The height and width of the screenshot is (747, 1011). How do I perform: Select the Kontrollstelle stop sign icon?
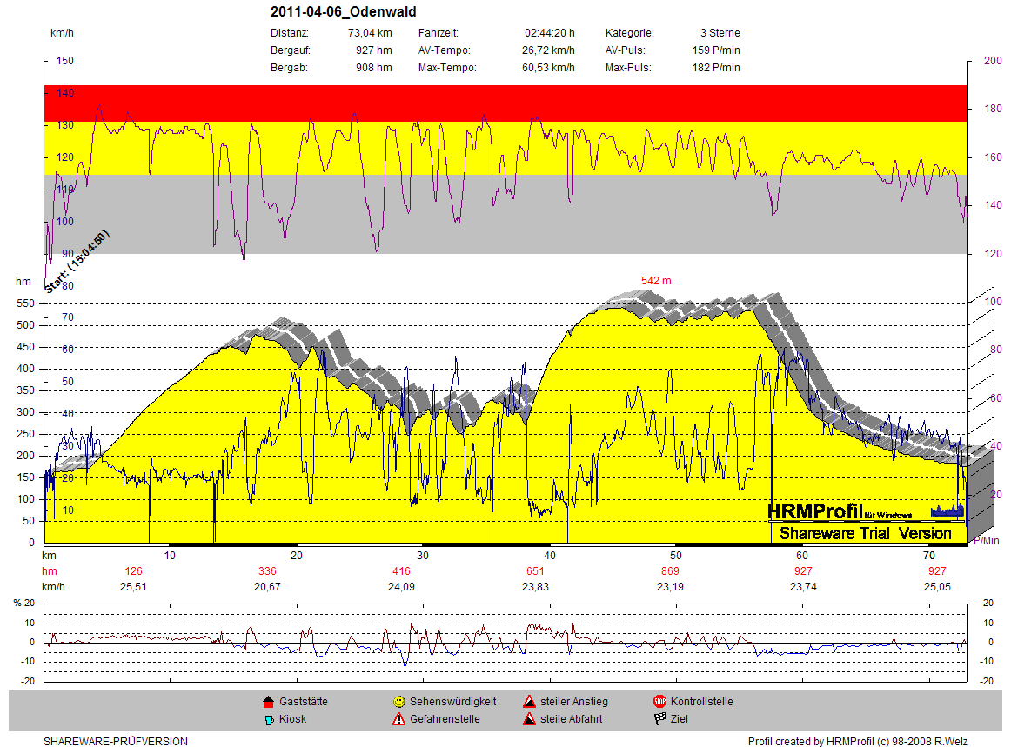659,702
